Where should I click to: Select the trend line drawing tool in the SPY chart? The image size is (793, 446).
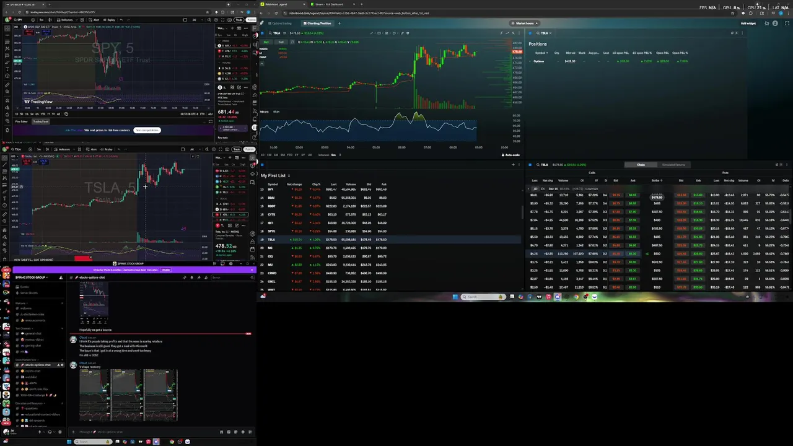[x=7, y=35]
